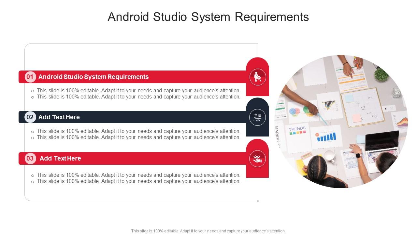Select the numbered 03 circle badge
Image resolution: width=417 pixels, height=234 pixels.
coord(30,159)
